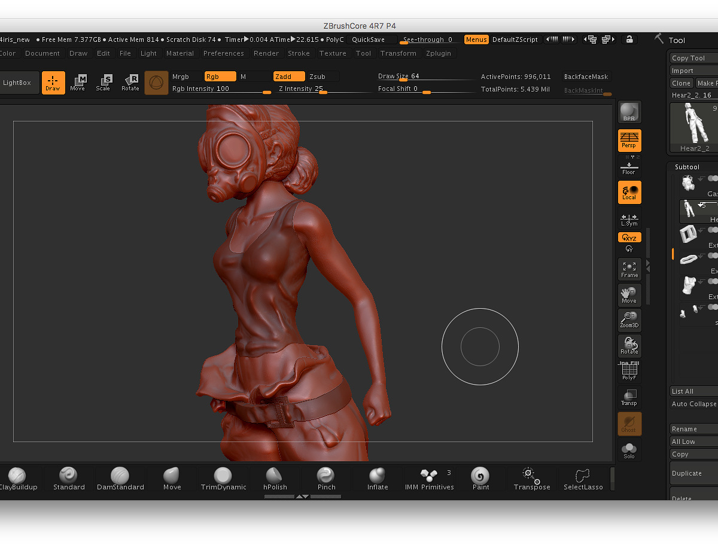Select the ClayBuildup brush
Viewport: 718px width, 548px height.
click(17, 479)
